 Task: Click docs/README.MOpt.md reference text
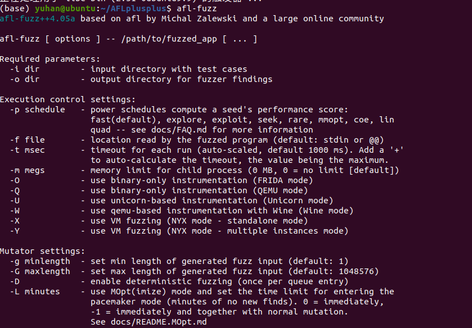point(159,322)
